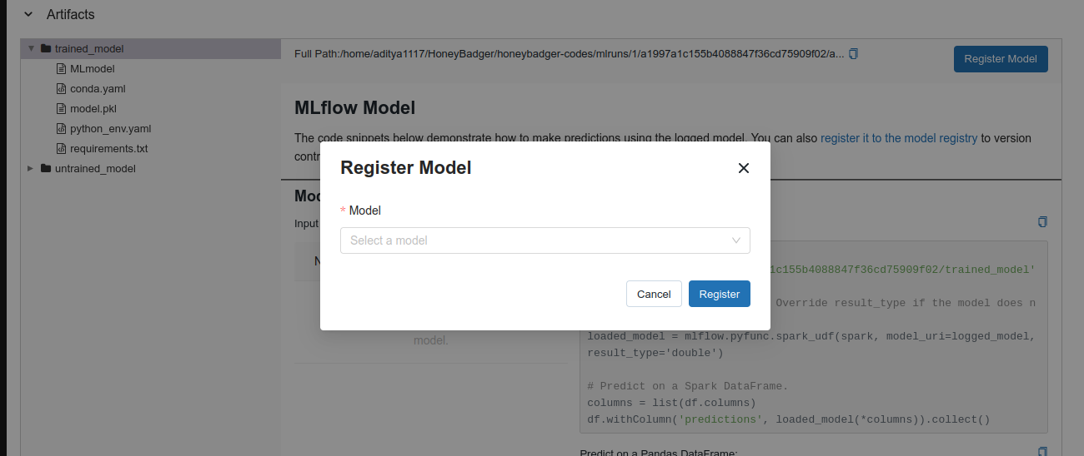Copy the Pandas DataFrame code snippet

1042,451
